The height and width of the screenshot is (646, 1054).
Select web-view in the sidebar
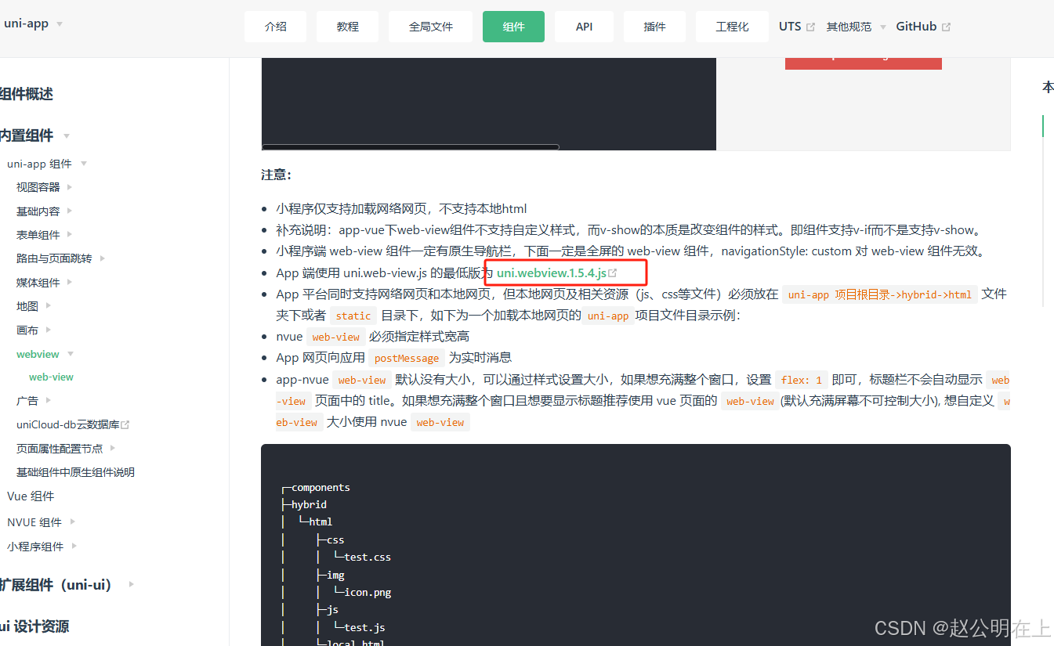(51, 377)
